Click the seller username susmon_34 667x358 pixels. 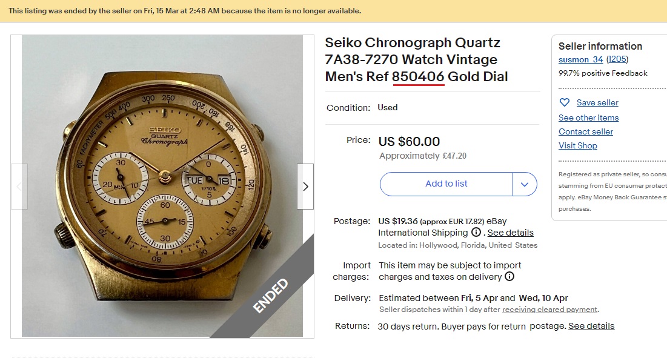tap(581, 60)
